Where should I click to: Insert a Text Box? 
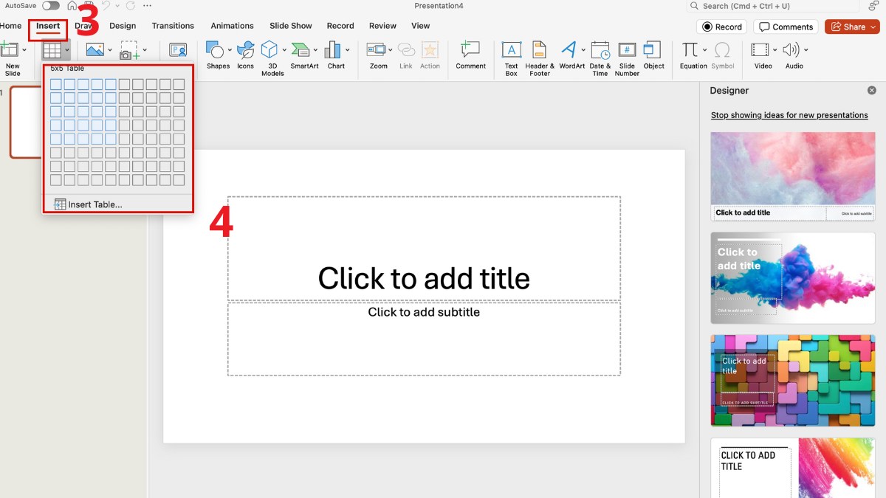(x=511, y=50)
